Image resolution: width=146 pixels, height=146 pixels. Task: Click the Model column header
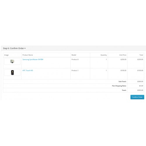pyautogui.click(x=74, y=55)
